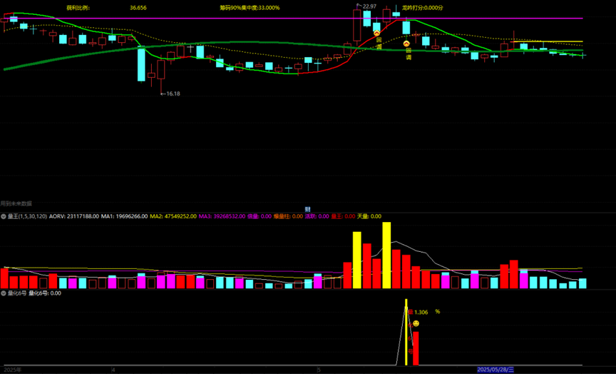Click the MA3 value in volume header

(x=222, y=216)
